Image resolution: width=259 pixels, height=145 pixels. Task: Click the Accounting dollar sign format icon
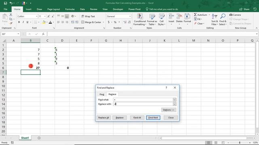tap(108, 22)
